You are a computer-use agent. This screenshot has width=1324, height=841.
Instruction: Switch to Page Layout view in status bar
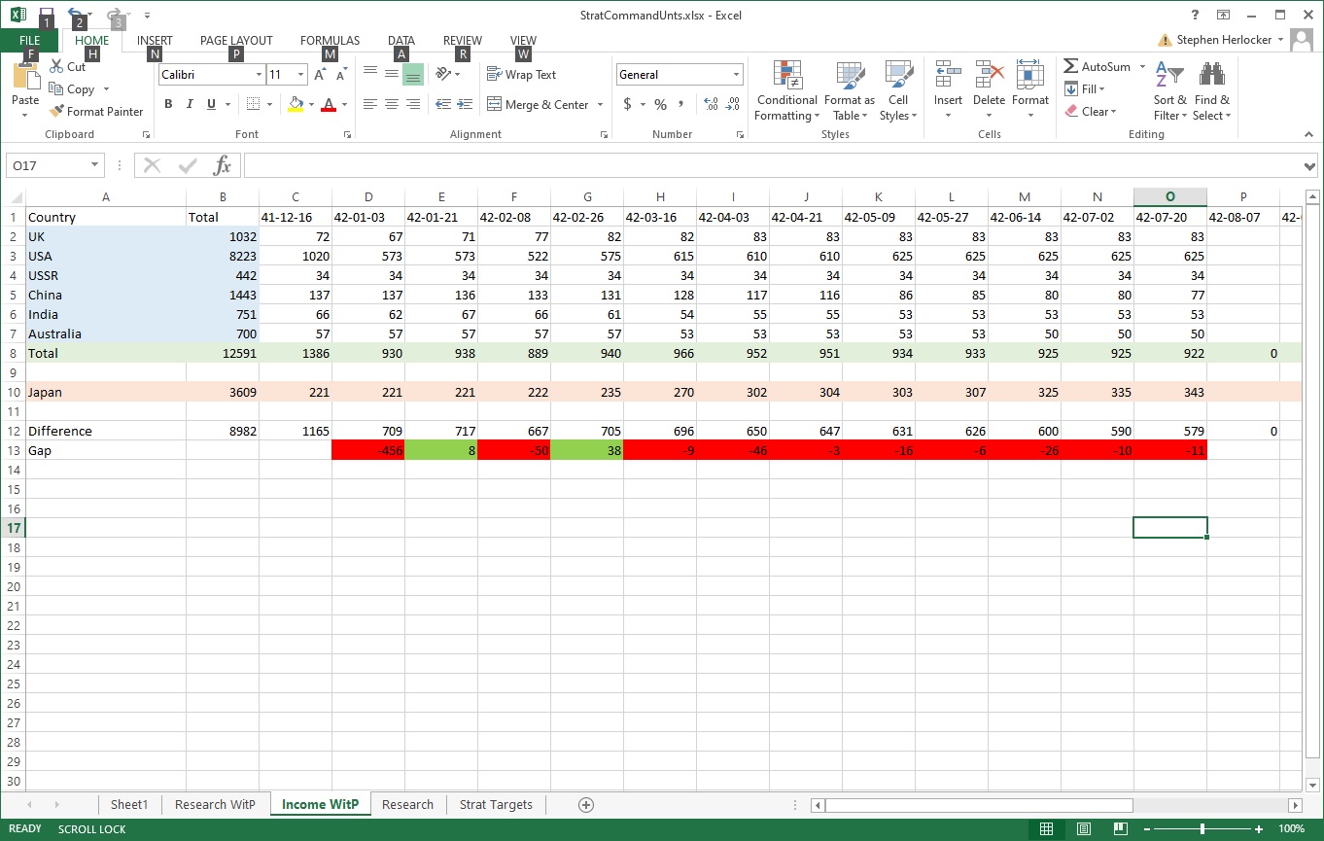pos(1083,829)
